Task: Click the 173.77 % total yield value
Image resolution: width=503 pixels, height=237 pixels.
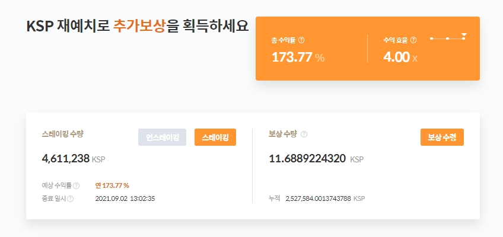Action: point(298,57)
